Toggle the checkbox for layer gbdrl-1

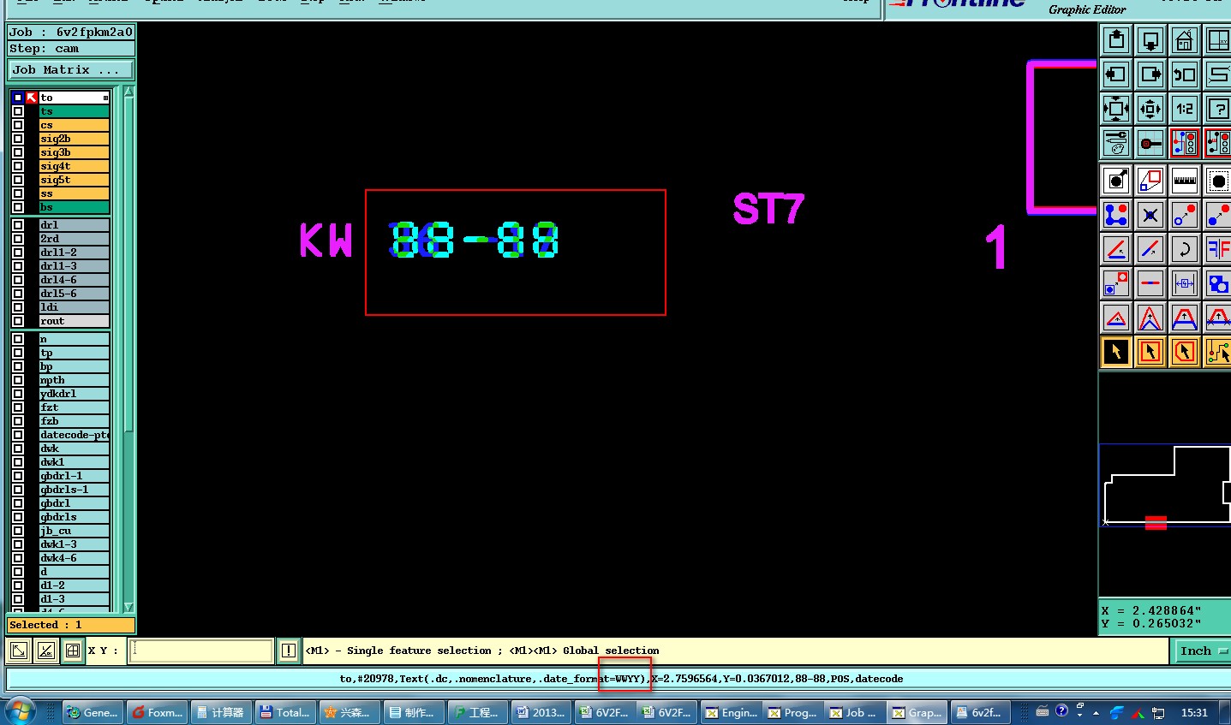click(x=18, y=476)
